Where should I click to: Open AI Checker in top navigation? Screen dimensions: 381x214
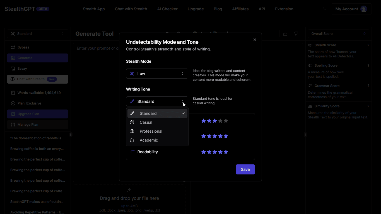click(x=167, y=9)
